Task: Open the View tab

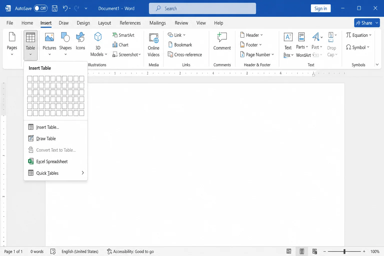Action: tap(201, 23)
